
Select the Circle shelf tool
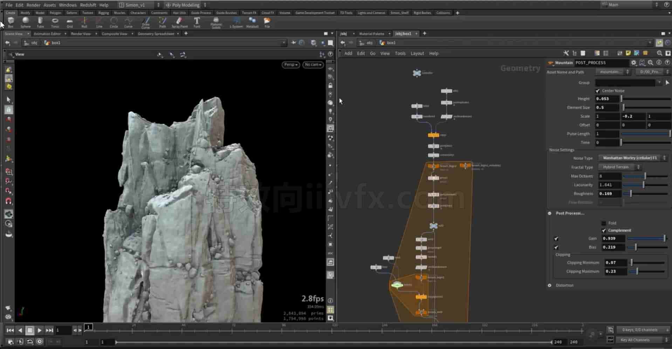click(x=114, y=22)
